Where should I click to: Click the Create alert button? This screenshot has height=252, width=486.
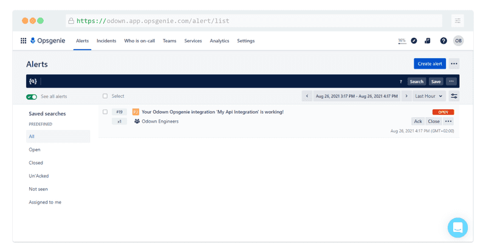[430, 64]
